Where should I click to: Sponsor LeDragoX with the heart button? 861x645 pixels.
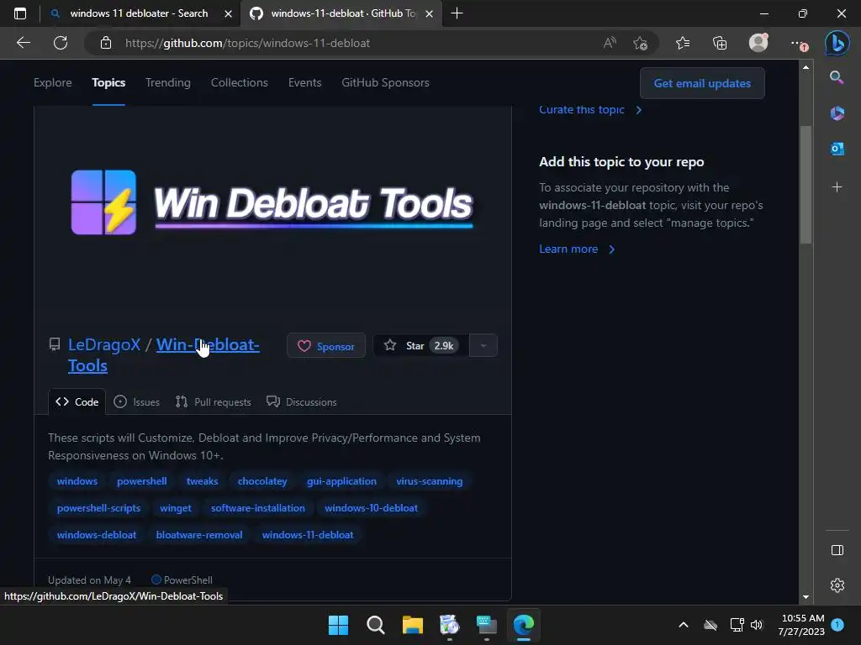326,346
